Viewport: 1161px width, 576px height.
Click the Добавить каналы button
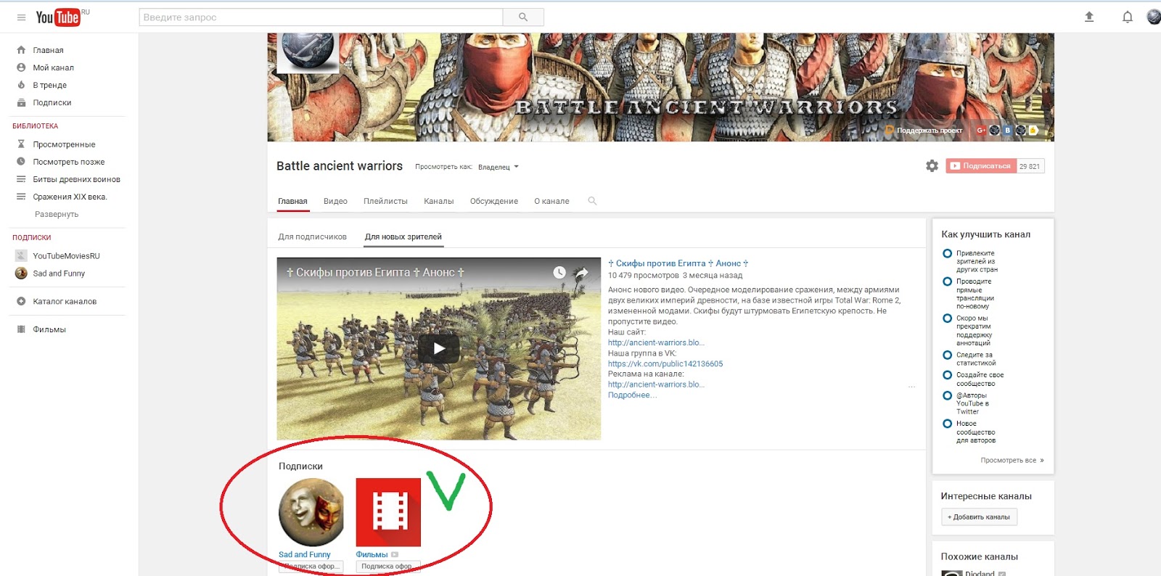coord(979,517)
